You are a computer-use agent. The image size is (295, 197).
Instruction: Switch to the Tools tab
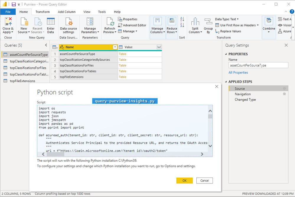click(x=102, y=12)
